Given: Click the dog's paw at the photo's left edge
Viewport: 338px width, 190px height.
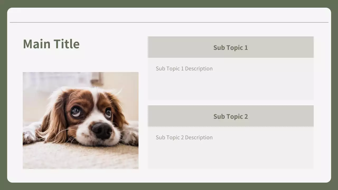Looking at the screenshot, I should [x=29, y=137].
